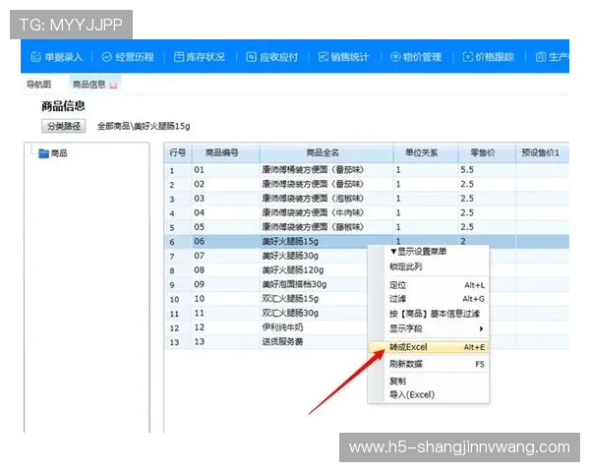Click the 销售统计 icon

point(324,57)
